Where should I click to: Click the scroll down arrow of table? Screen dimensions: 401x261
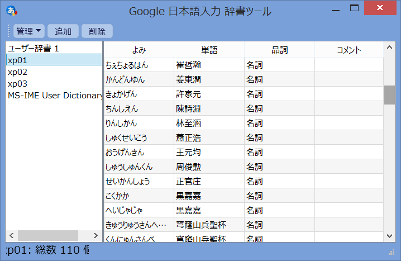(389, 236)
